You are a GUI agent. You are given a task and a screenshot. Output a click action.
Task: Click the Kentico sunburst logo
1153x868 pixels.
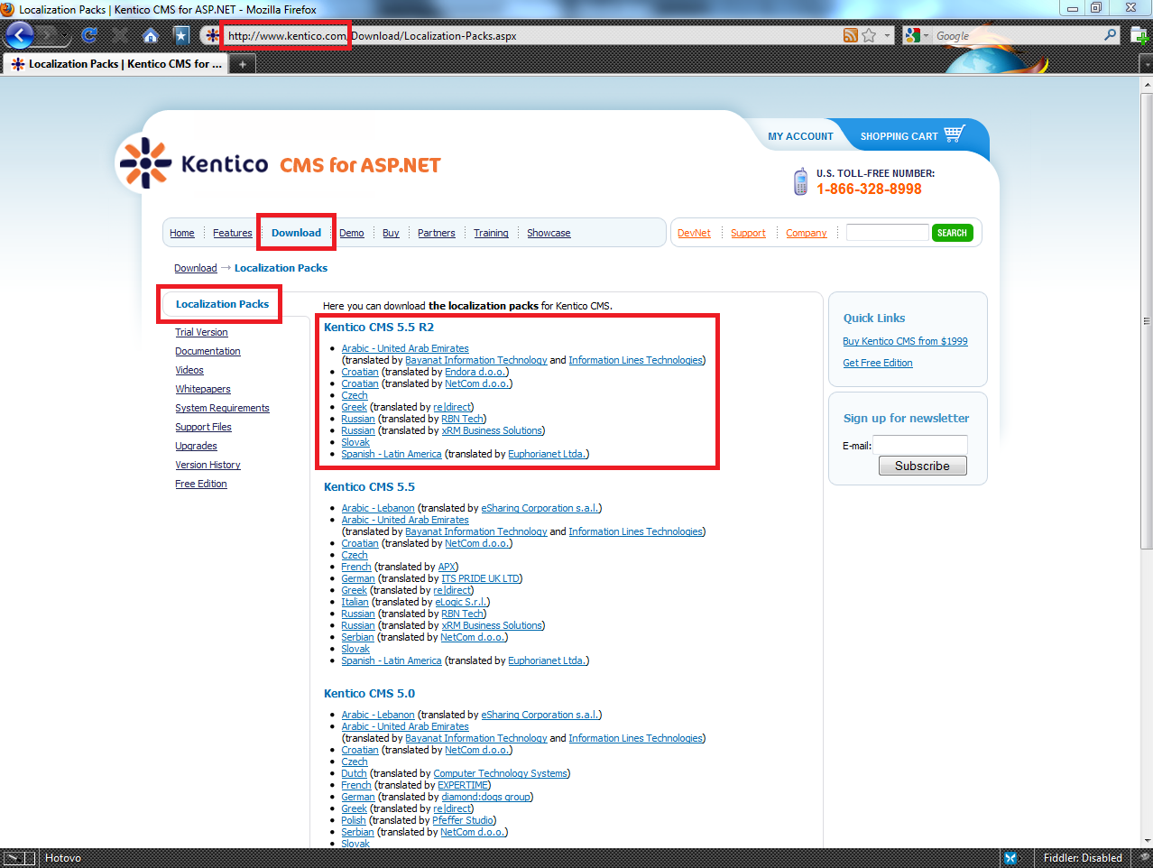coord(145,162)
